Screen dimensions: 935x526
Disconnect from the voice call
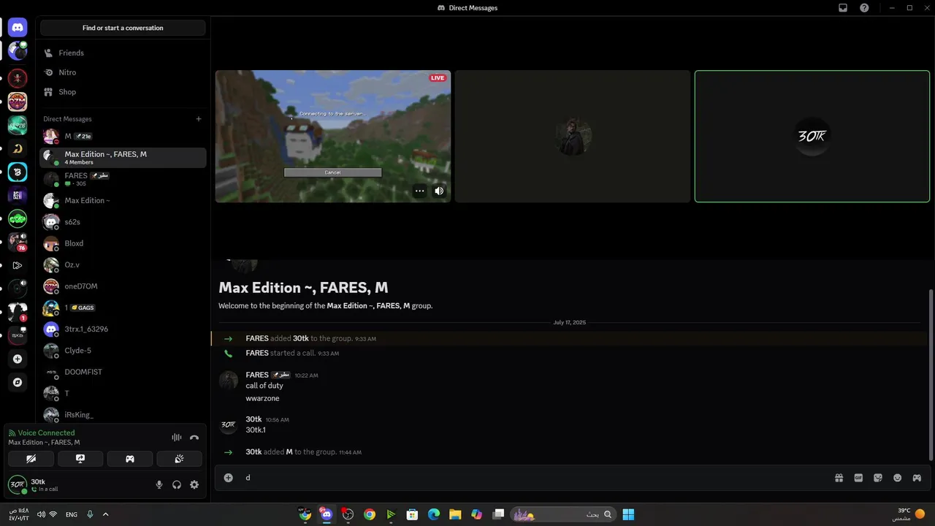click(194, 438)
